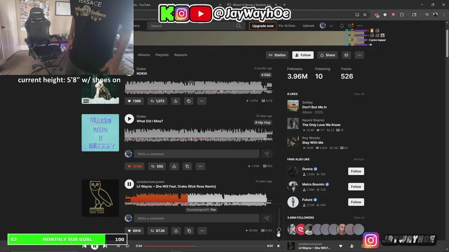The height and width of the screenshot is (252, 449).
Task: Open a new browser tab with the plus button
Action: pos(284,5)
